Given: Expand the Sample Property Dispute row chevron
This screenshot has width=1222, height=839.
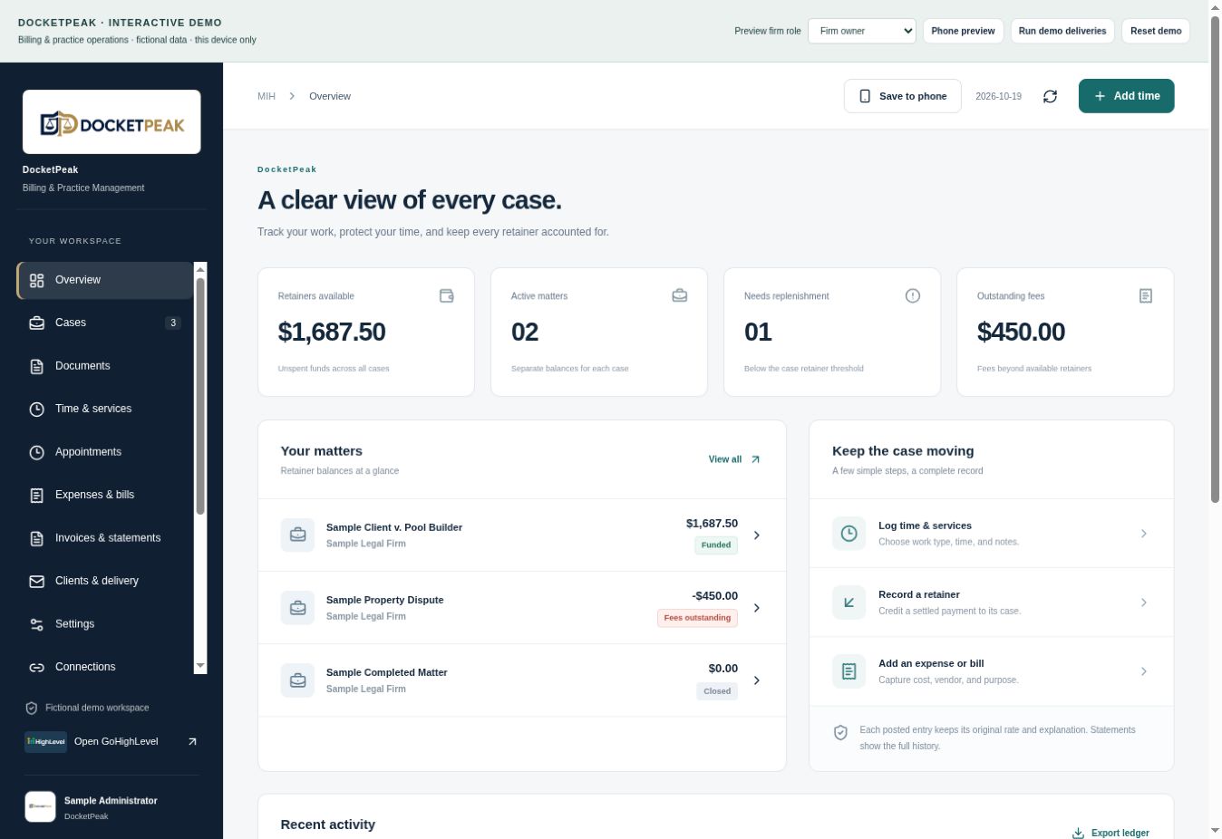Looking at the screenshot, I should click(x=757, y=608).
